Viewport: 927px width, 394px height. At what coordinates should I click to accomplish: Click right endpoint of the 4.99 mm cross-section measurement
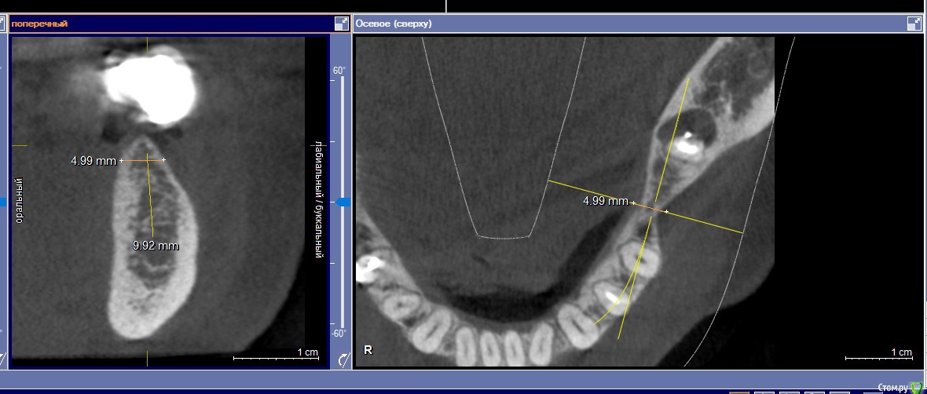pos(163,160)
